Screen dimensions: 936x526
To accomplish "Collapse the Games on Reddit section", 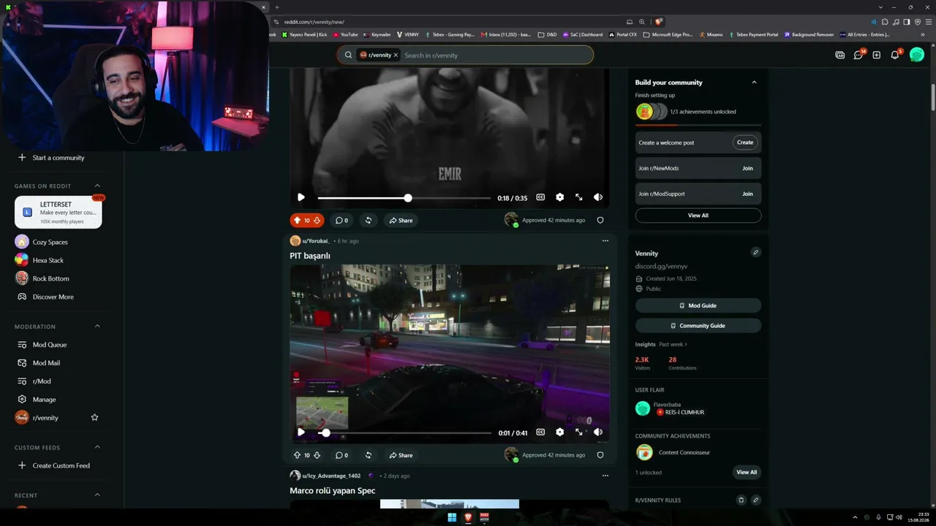I will [x=97, y=186].
